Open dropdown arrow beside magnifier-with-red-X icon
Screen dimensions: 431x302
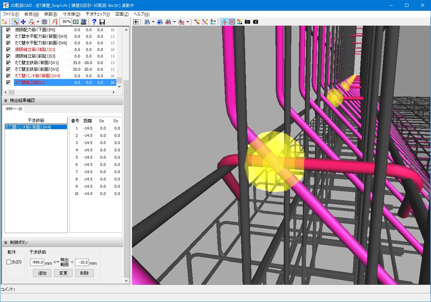click(38, 22)
